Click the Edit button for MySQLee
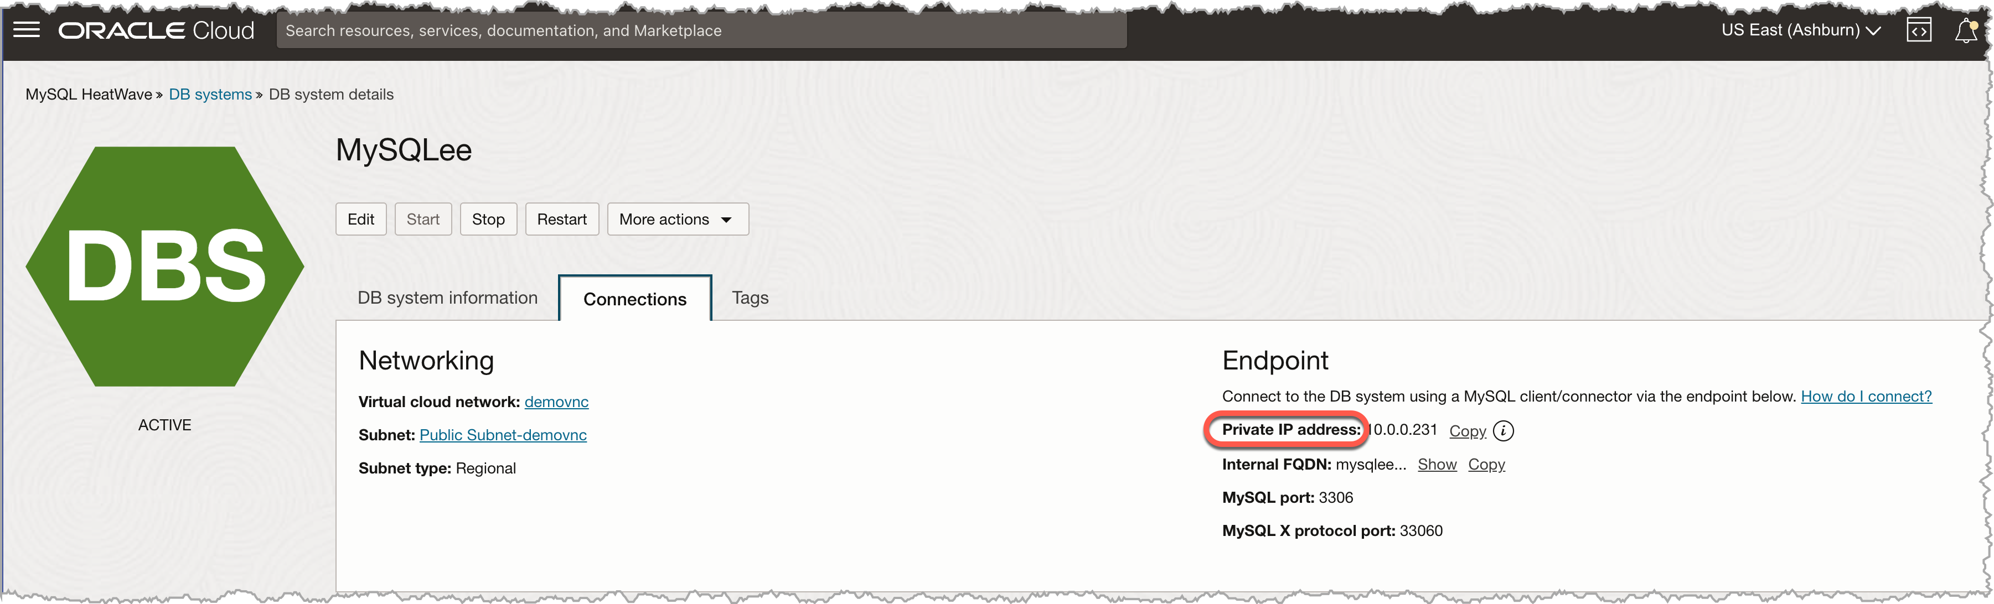The height and width of the screenshot is (604, 1994). click(x=361, y=218)
